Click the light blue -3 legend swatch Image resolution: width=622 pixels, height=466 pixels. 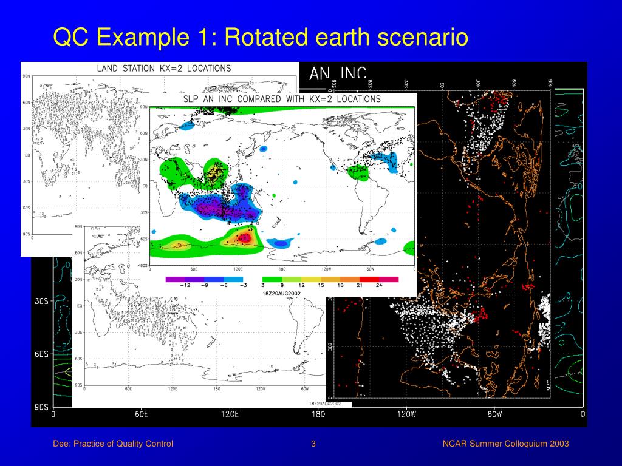coord(234,279)
